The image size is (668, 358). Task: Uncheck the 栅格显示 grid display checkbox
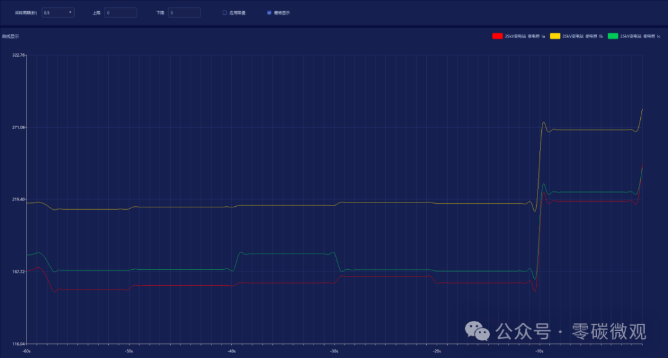(269, 13)
